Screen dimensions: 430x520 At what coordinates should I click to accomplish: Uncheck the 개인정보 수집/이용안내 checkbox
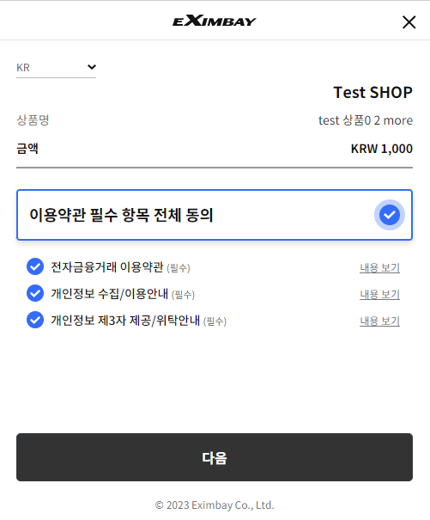click(35, 293)
